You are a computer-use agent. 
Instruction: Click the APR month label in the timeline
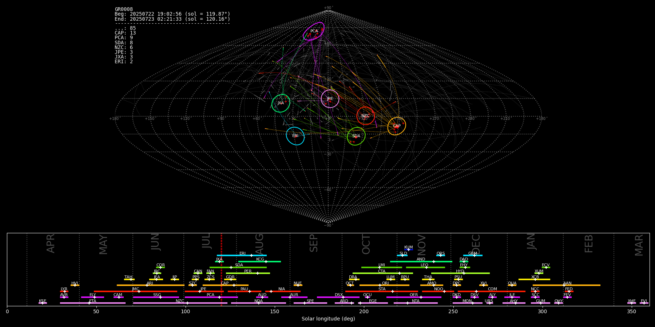(x=51, y=243)
